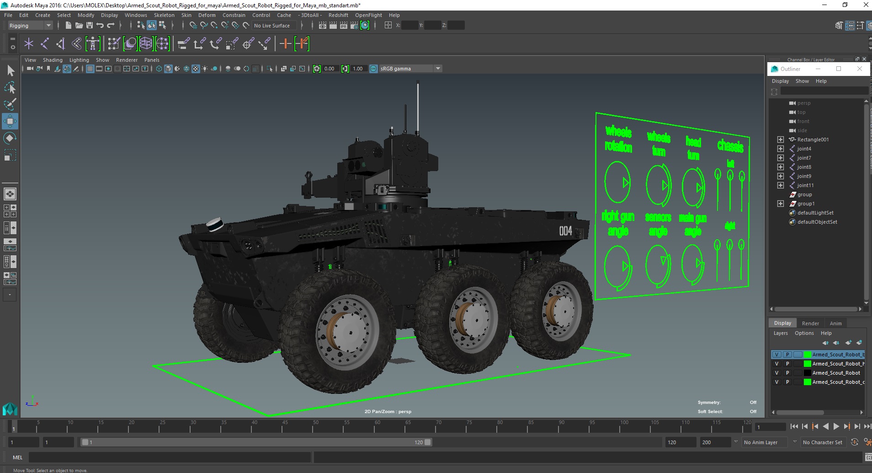Click the MEL command line input field
The height and width of the screenshot is (473, 872).
[170, 457]
